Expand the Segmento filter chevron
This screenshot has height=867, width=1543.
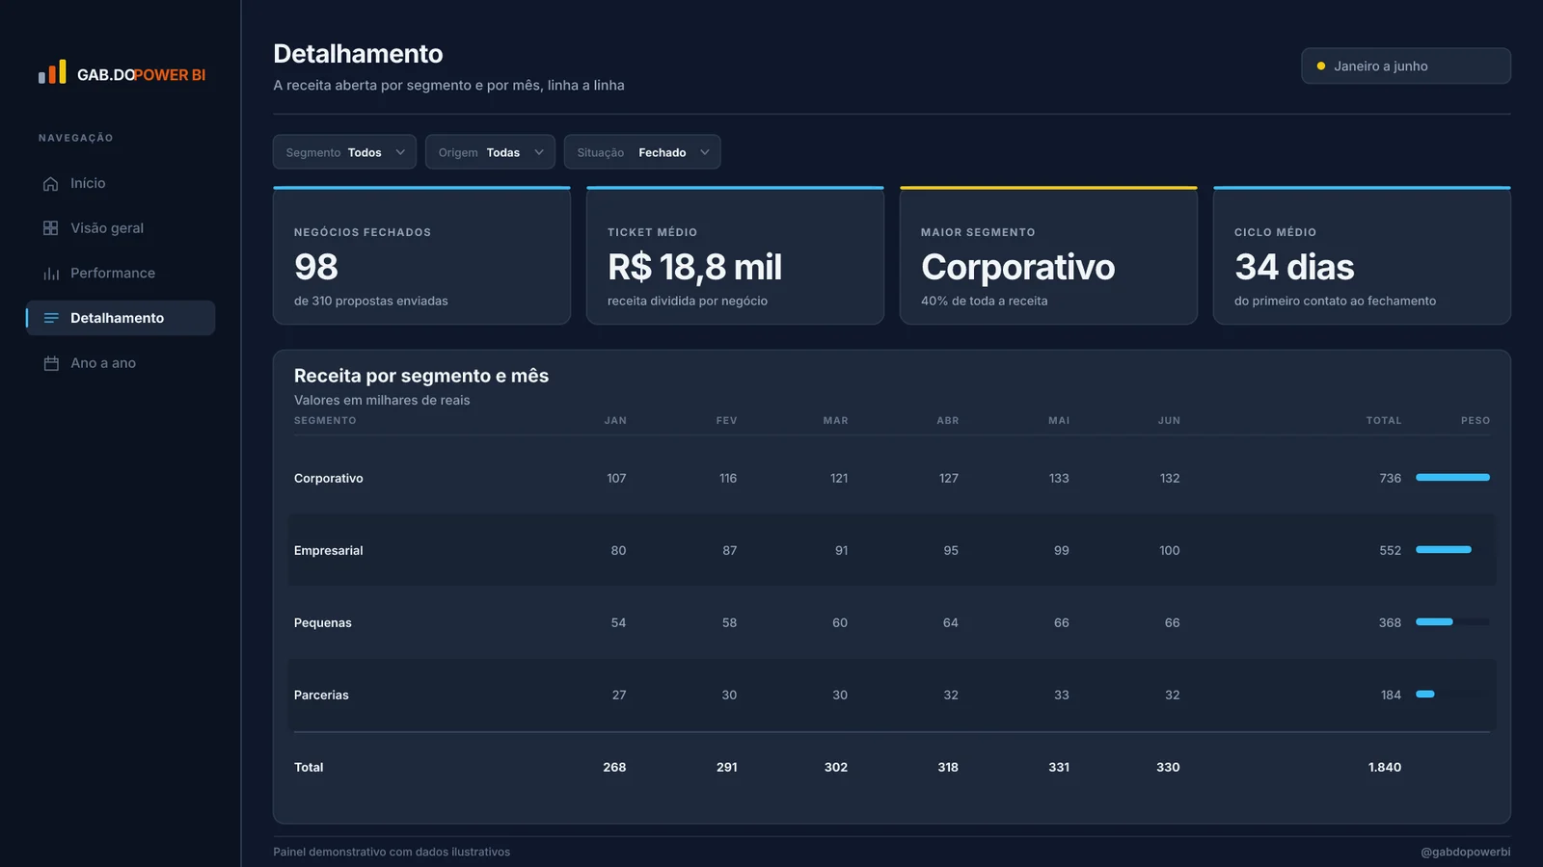coord(400,152)
